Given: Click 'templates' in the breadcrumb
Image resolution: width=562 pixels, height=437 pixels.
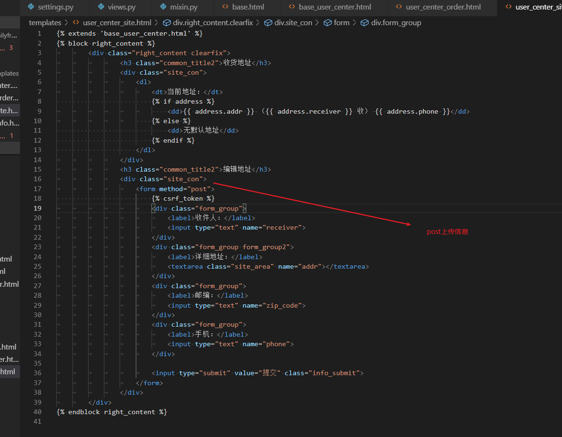Looking at the screenshot, I should [45, 22].
